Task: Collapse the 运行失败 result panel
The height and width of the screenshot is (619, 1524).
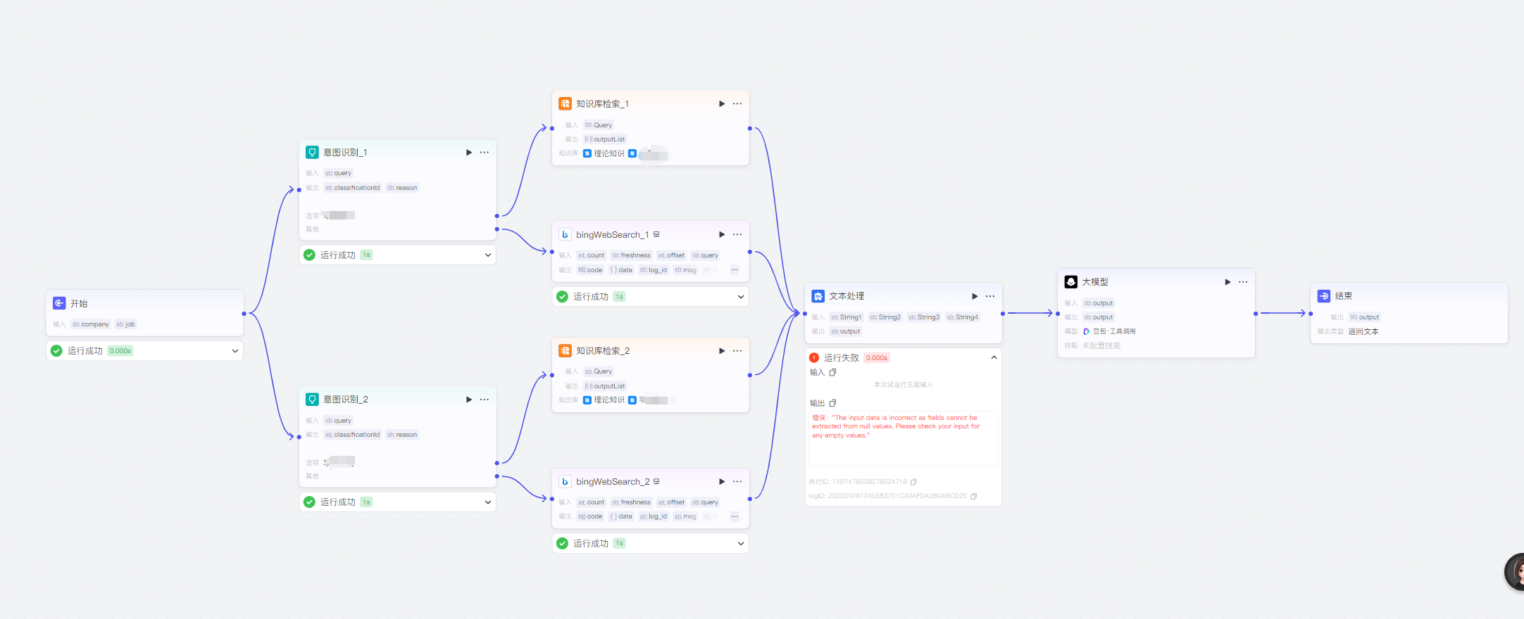Action: click(994, 358)
